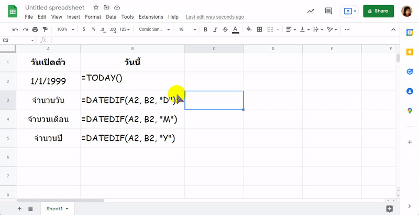Format as currency with dollar icon
This screenshot has height=215, width=419.
pyautogui.click(x=84, y=30)
